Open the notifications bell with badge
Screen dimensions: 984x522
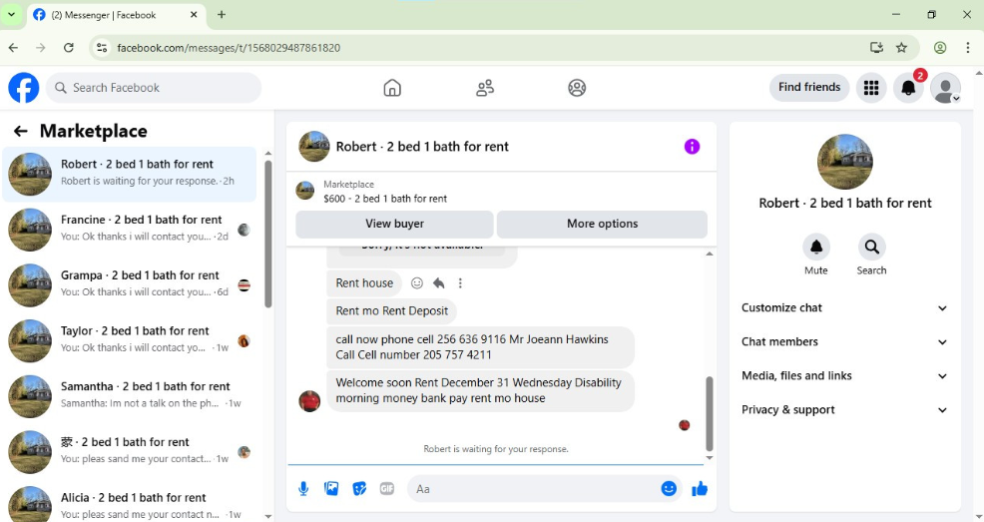[908, 87]
